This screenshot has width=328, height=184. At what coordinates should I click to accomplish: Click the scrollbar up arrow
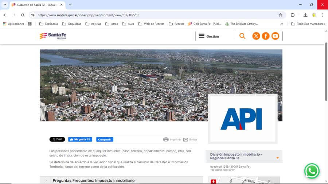(326, 31)
